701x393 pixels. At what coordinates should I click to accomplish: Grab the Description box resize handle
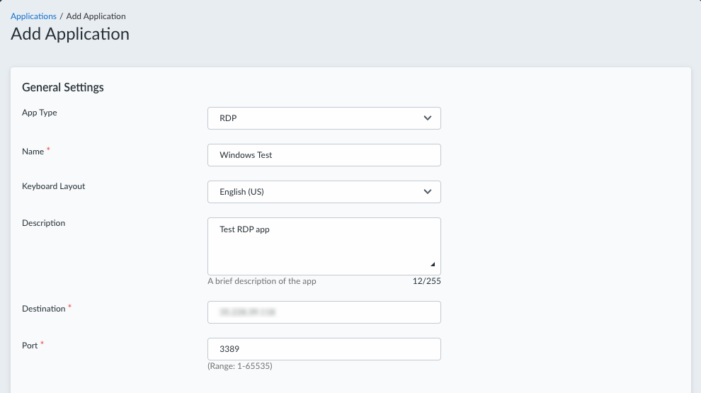[433, 264]
